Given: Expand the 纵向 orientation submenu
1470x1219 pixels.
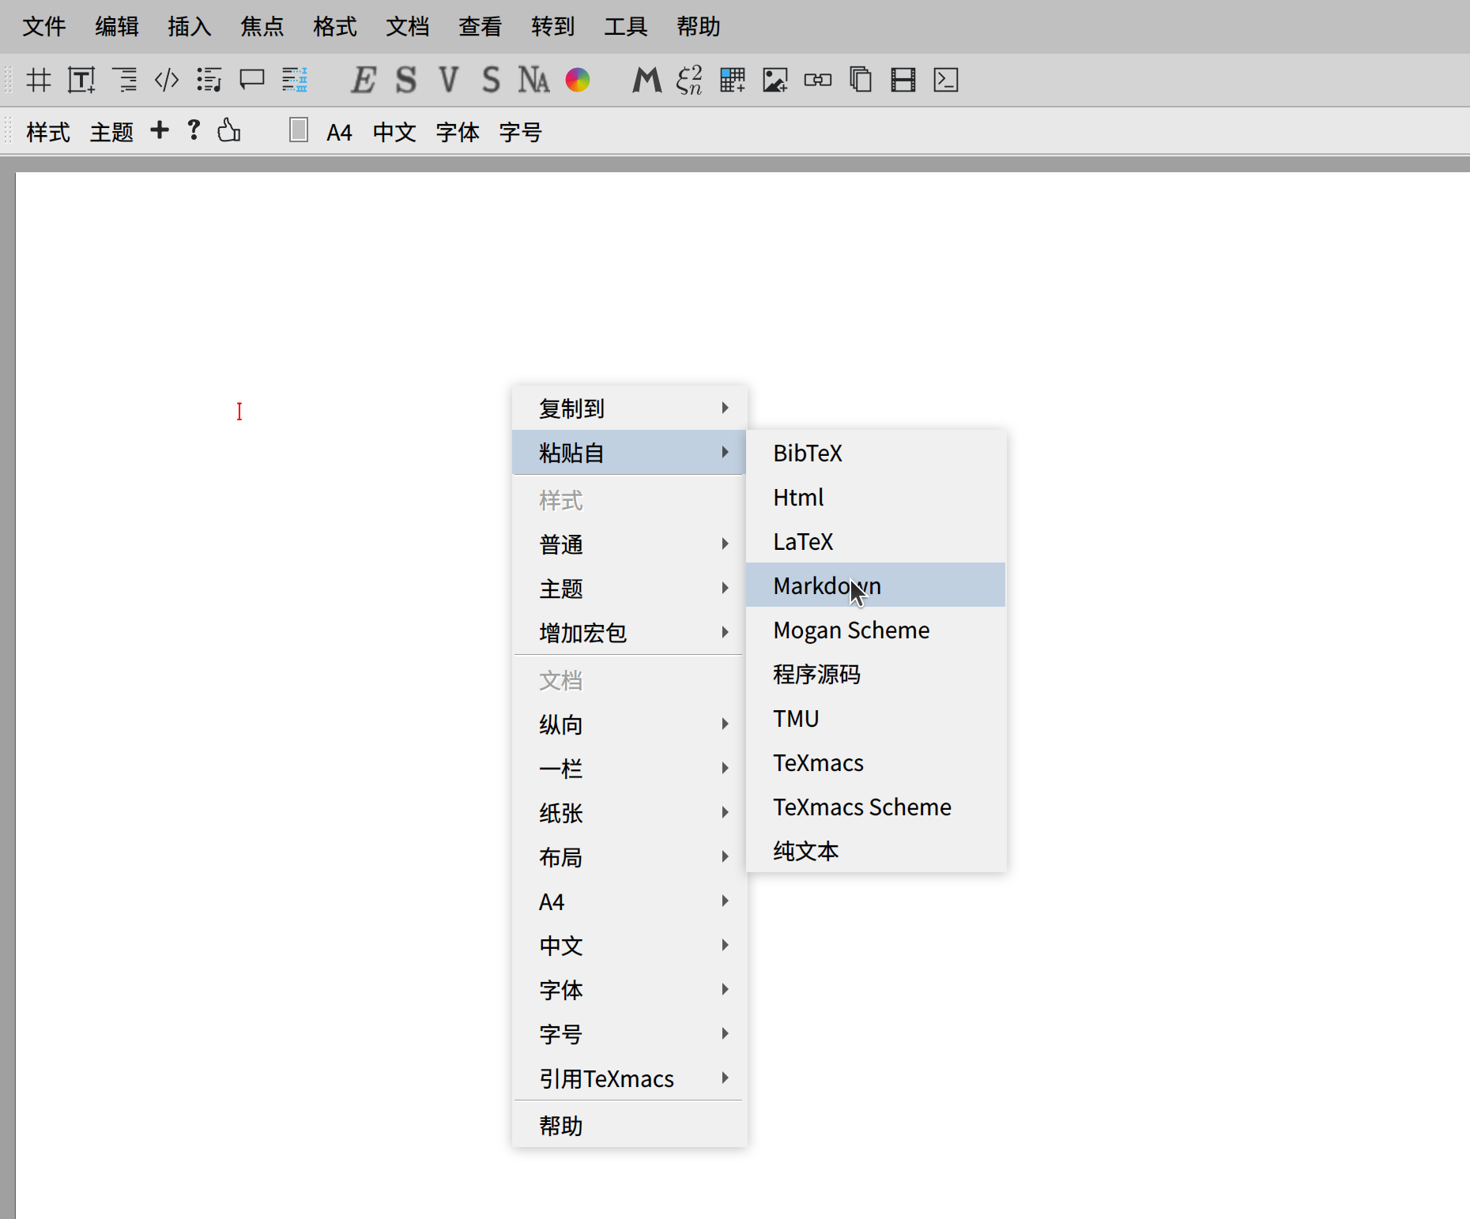Looking at the screenshot, I should coord(629,724).
